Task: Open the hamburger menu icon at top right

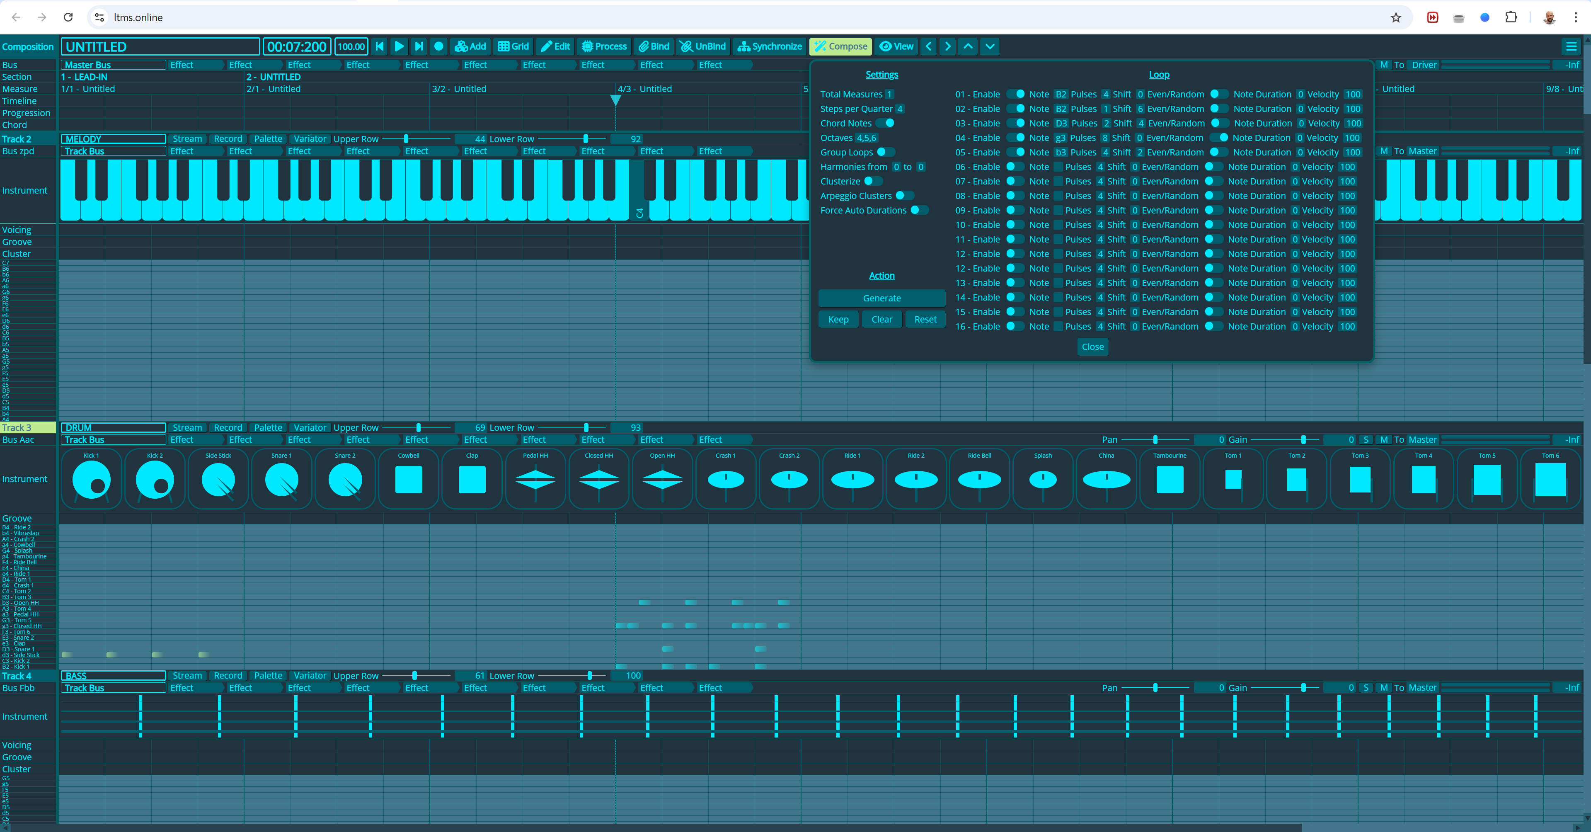Action: [x=1571, y=46]
